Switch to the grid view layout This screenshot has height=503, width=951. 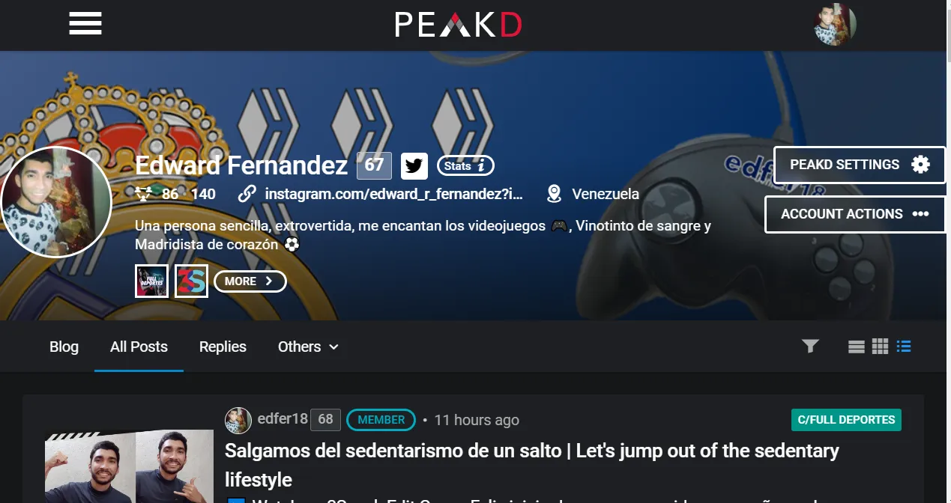(880, 347)
